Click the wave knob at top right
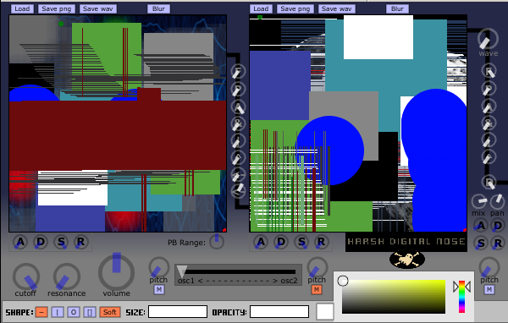The width and height of the screenshot is (508, 323). 488,39
